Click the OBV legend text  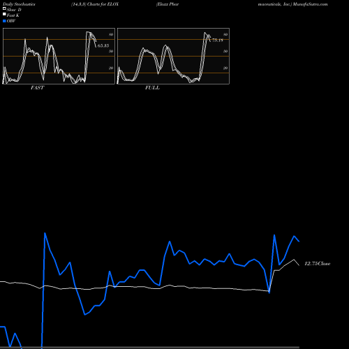pos(11,21)
